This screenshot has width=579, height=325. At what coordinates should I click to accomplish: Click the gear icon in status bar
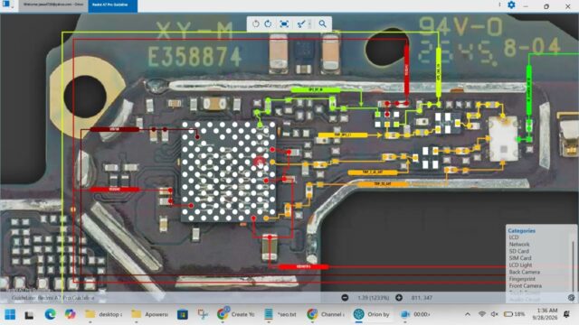click(x=571, y=297)
